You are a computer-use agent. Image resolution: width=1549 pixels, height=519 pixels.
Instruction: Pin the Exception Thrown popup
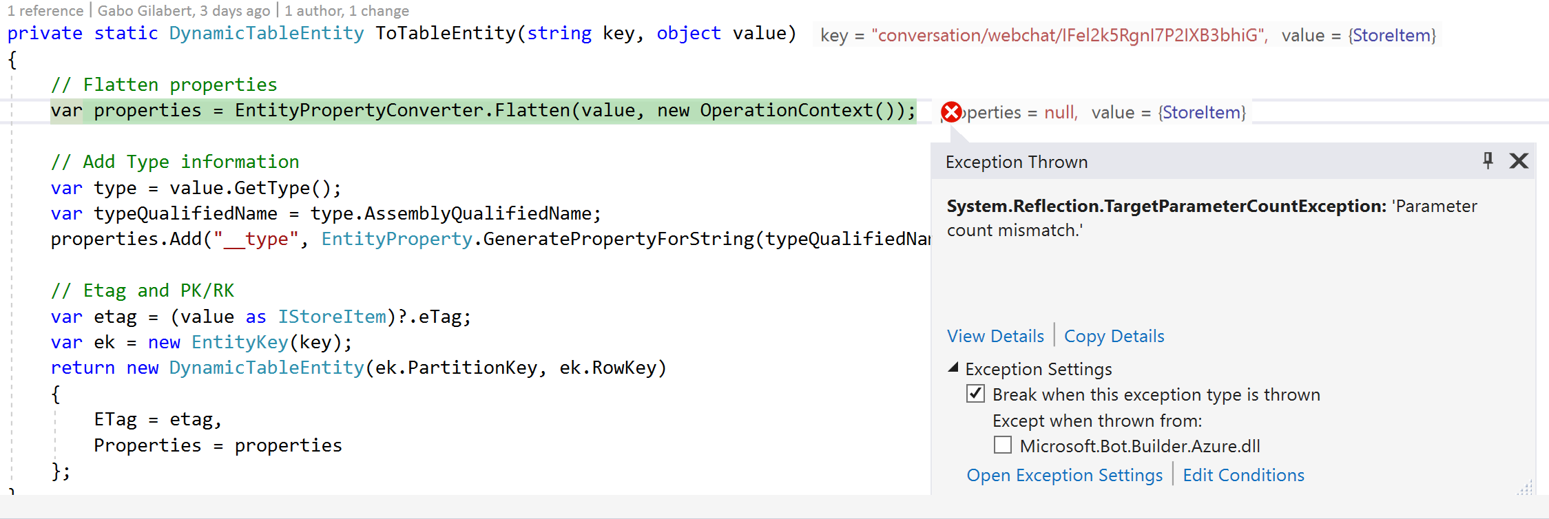(x=1488, y=160)
